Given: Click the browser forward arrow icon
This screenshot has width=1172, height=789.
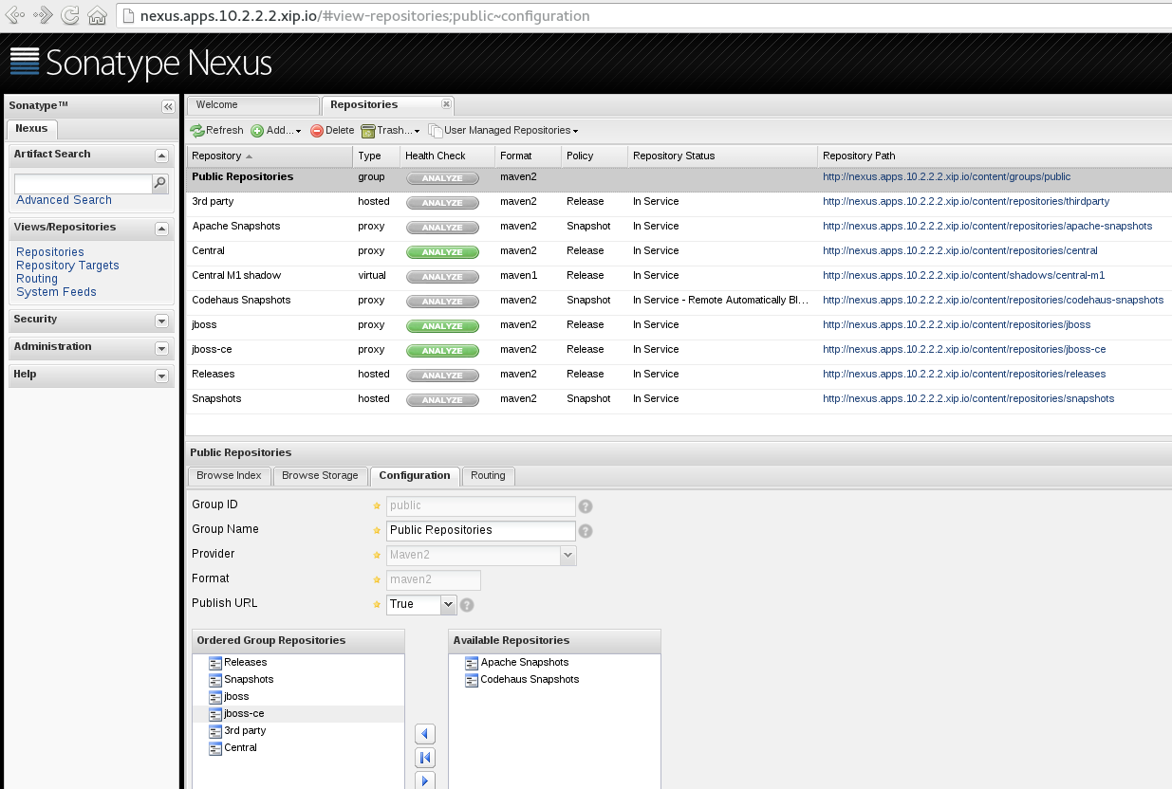Looking at the screenshot, I should [43, 15].
